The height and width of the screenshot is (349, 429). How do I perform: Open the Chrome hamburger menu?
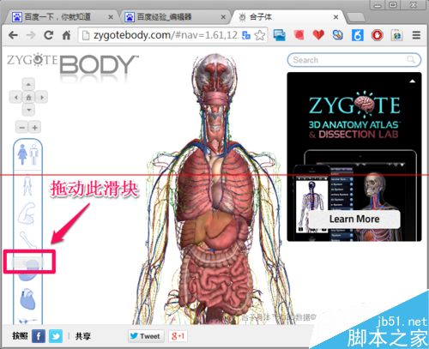click(416, 35)
